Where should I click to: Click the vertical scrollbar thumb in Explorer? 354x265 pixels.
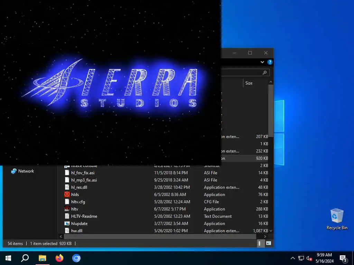(271, 110)
